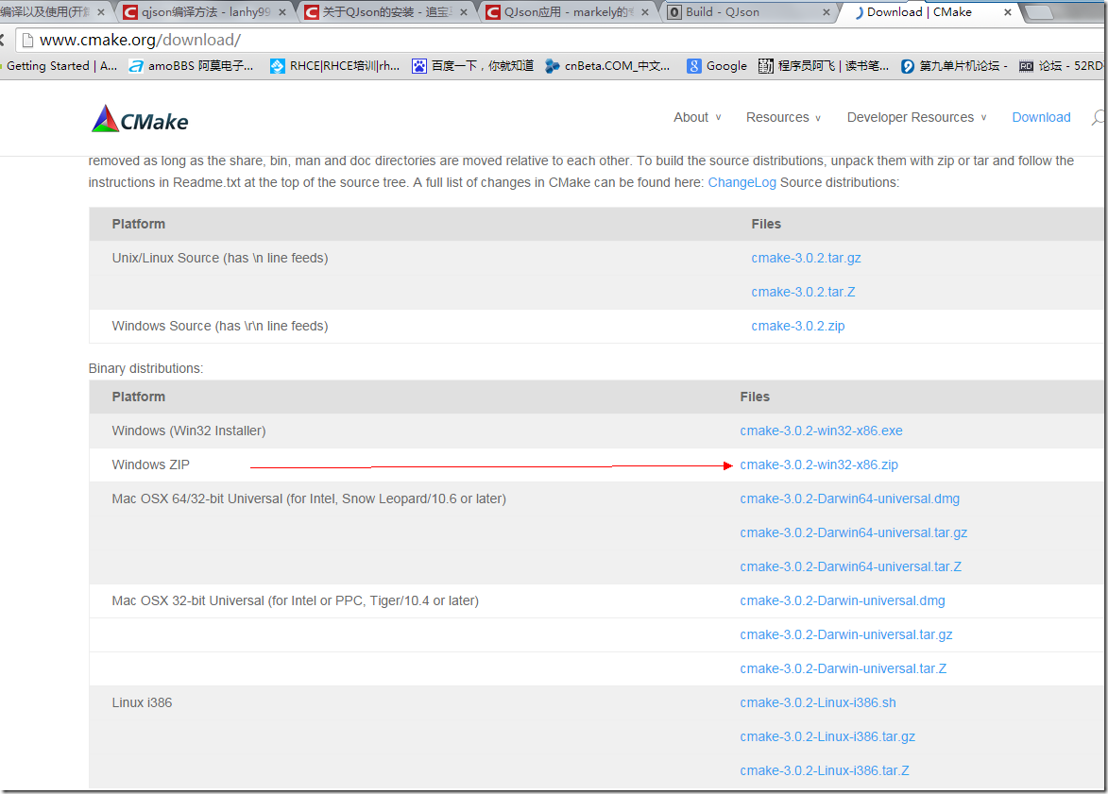Image resolution: width=1108 pixels, height=794 pixels.
Task: Click the cnBeta bookmark icon
Action: pos(552,66)
